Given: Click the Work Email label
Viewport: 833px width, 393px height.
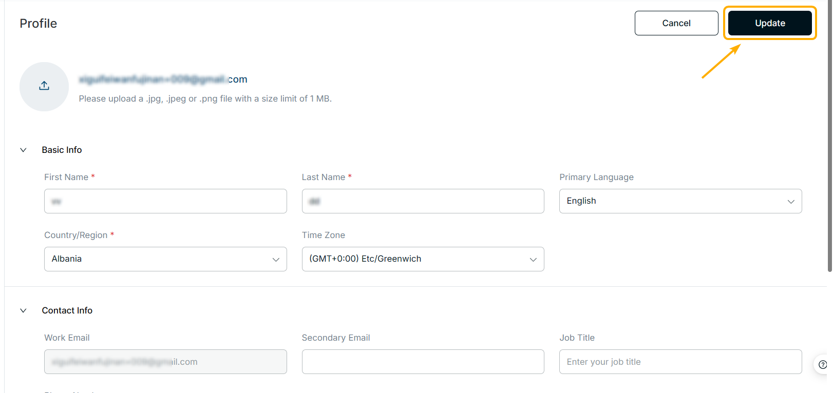Looking at the screenshot, I should (67, 338).
